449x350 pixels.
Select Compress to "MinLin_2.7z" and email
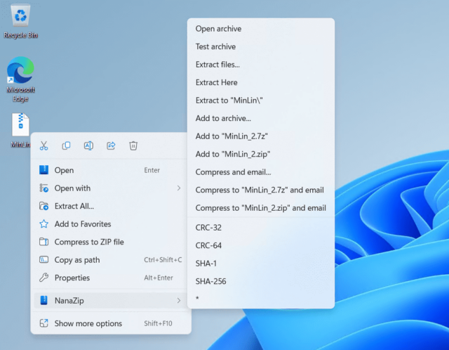click(261, 190)
